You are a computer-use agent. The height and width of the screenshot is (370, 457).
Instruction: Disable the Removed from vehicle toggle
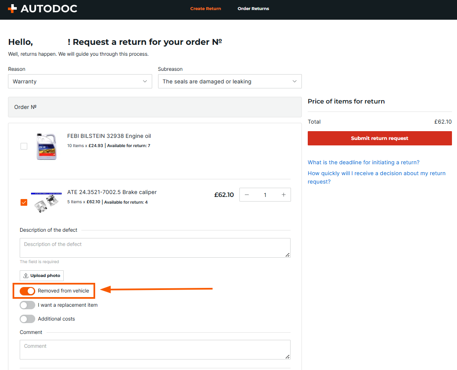coord(27,291)
